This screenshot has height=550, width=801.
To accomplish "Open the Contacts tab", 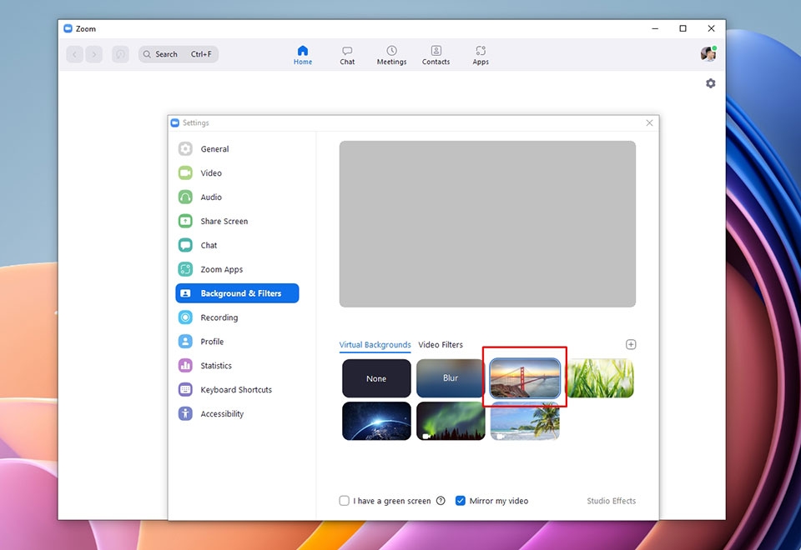I will pos(436,55).
